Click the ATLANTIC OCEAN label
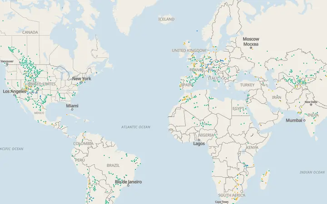Image resolution: width=327 pixels, height=204 pixels. pyautogui.click(x=136, y=127)
